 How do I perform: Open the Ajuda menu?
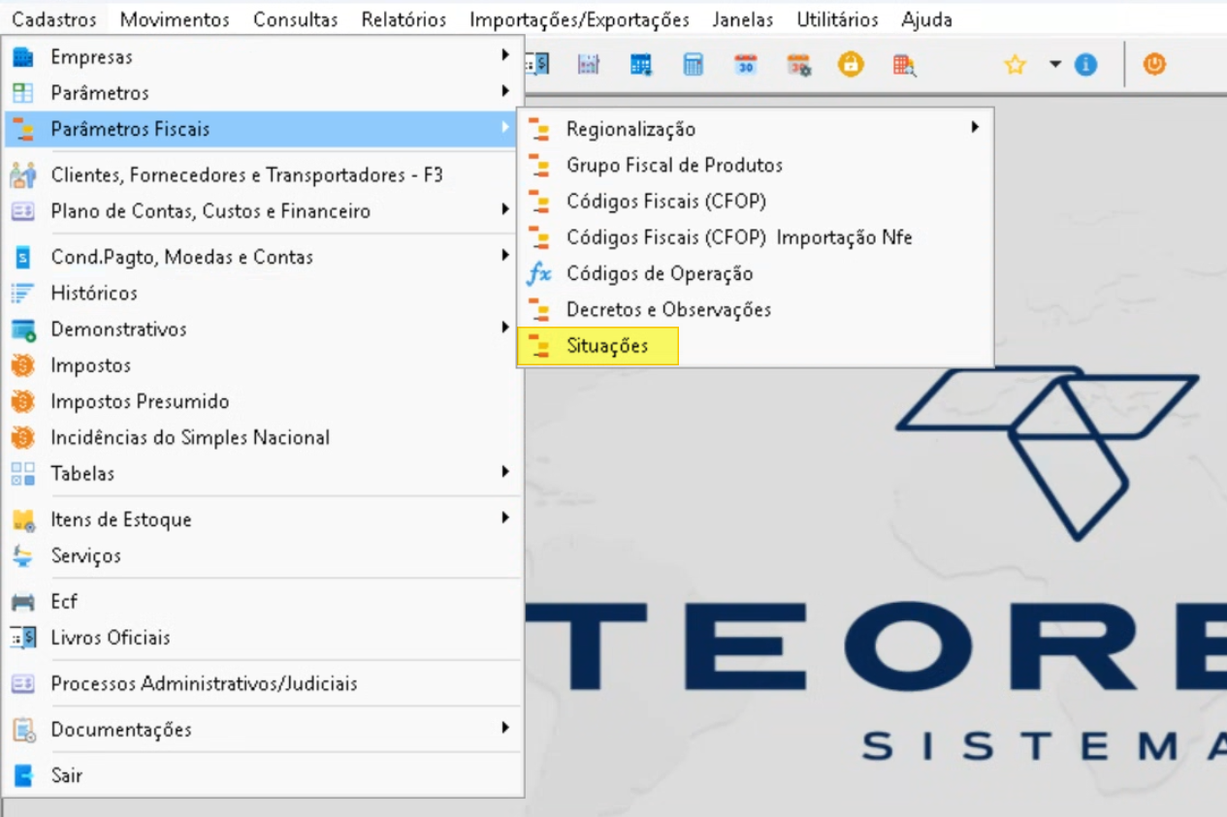926,19
